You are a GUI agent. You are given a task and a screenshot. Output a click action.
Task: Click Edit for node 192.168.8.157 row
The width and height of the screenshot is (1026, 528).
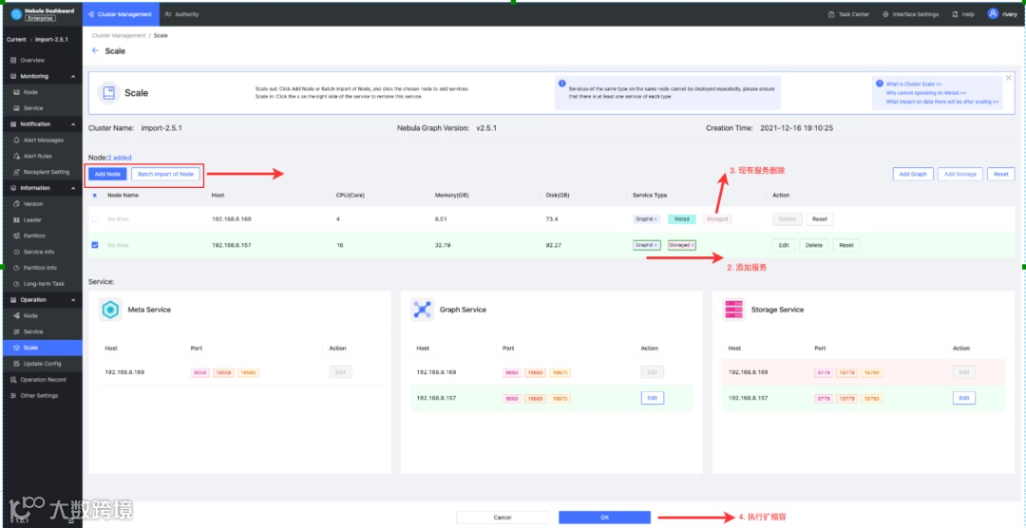(783, 245)
